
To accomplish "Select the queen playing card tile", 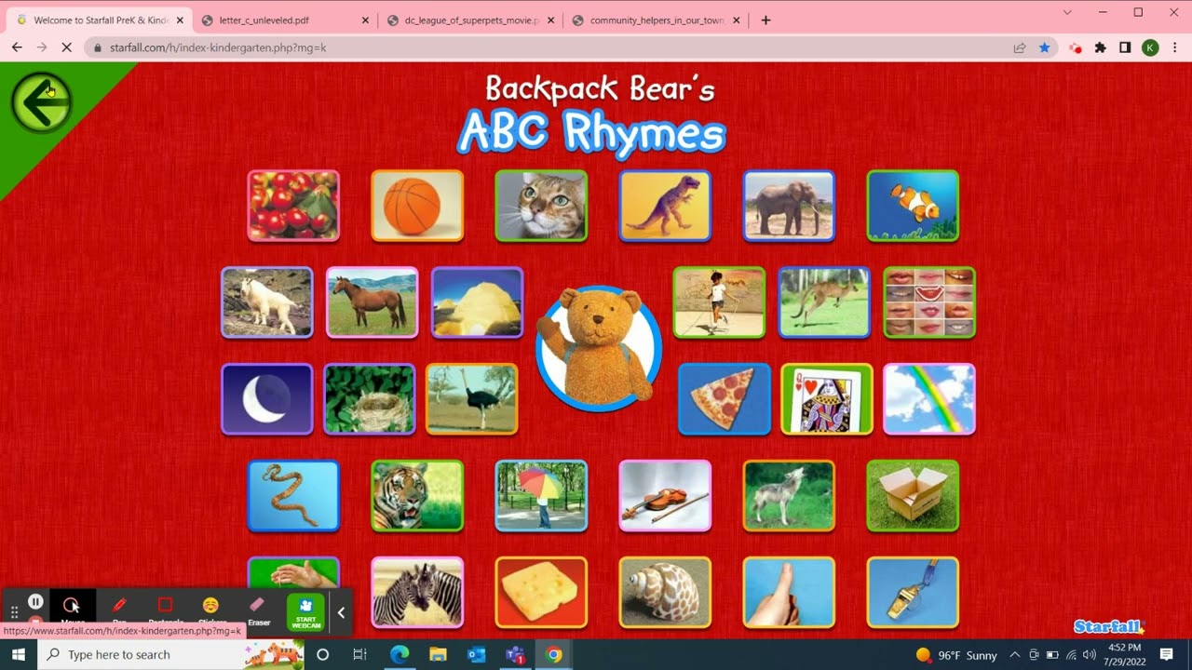I will [x=827, y=399].
